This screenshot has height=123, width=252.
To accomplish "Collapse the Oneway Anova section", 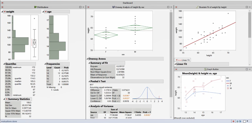I will pos(88,59).
